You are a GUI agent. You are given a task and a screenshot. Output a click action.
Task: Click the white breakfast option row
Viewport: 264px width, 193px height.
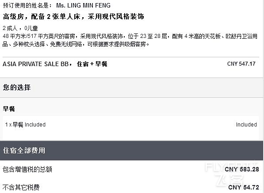click(x=131, y=128)
